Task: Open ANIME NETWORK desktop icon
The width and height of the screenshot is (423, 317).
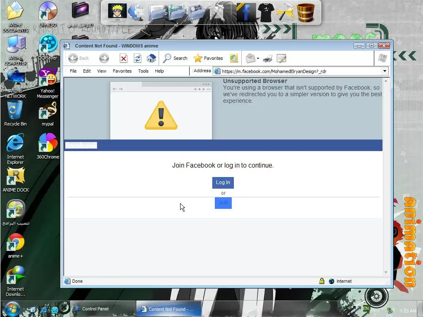Action: point(15,83)
